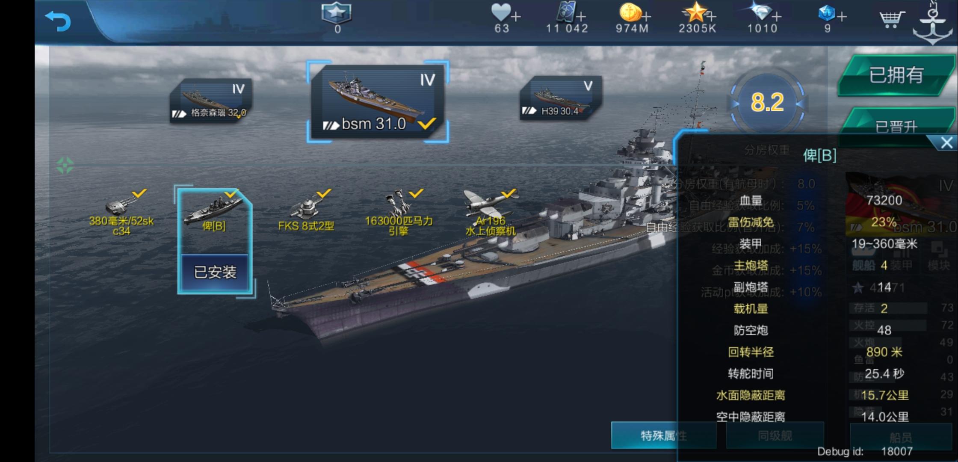Click the 已拥有 green button

coord(896,75)
